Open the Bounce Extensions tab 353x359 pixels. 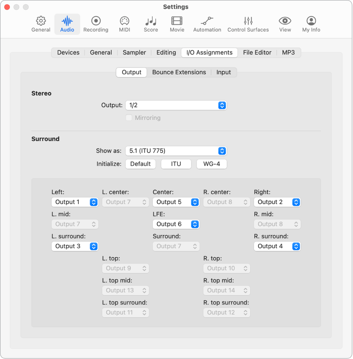pyautogui.click(x=179, y=72)
